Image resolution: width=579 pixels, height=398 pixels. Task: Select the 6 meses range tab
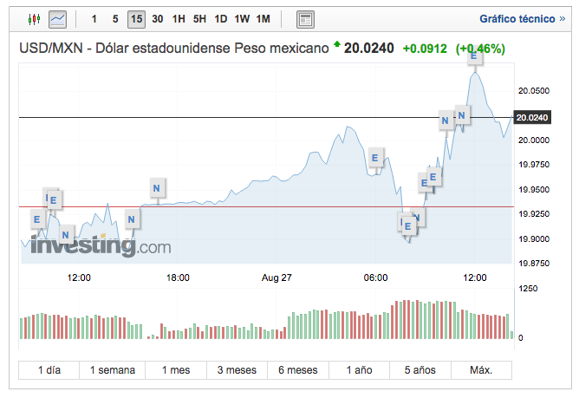point(298,370)
